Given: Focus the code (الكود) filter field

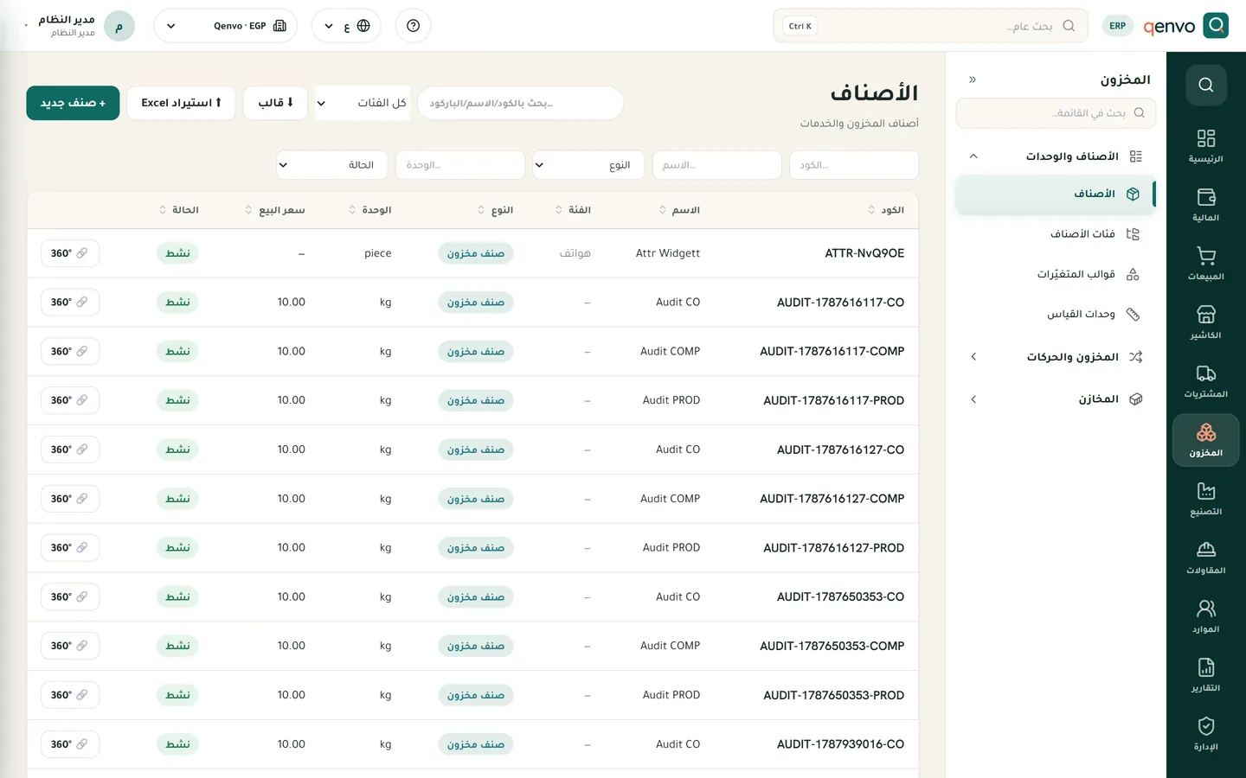Looking at the screenshot, I should (x=854, y=165).
